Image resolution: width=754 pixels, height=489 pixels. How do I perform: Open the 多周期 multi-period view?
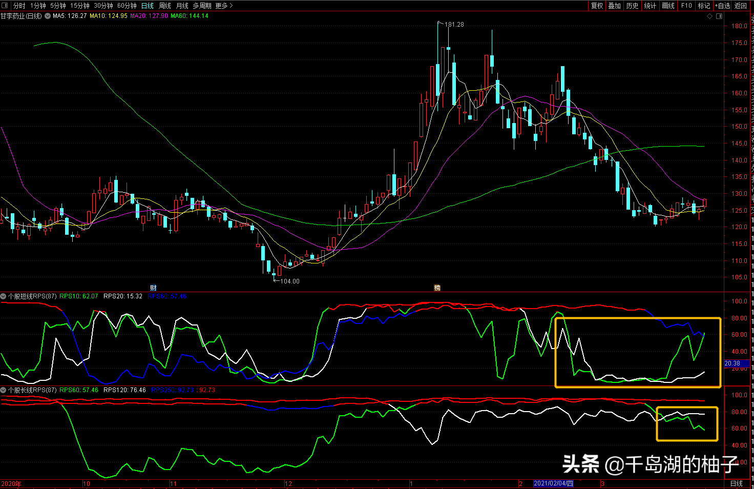coord(202,6)
